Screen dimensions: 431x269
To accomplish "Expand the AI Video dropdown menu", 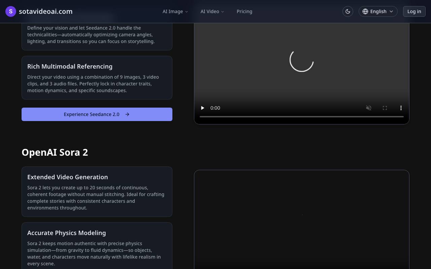I will coord(212,11).
